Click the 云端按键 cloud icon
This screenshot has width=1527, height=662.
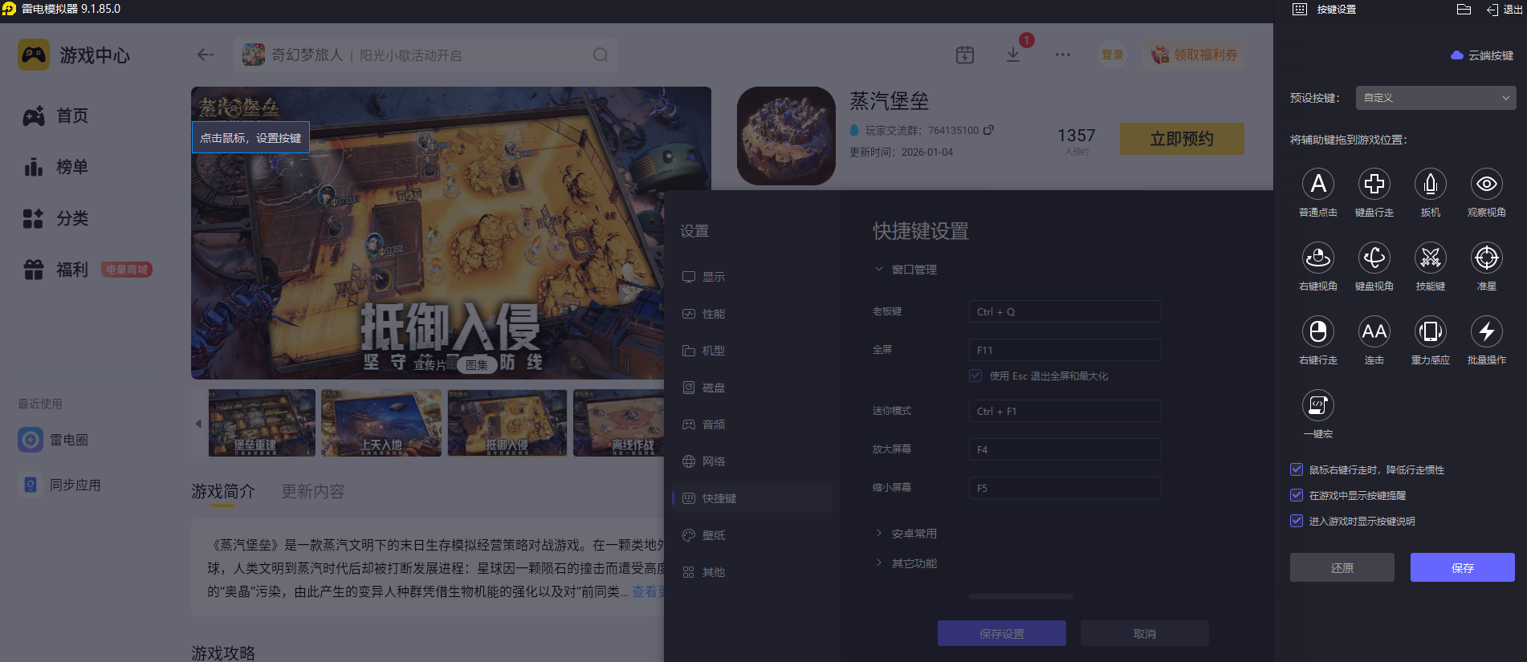pyautogui.click(x=1457, y=55)
